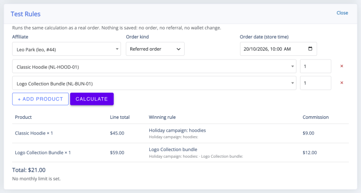
Task: Click the 'No monthly limit is set.' note
Action: tap(36, 179)
